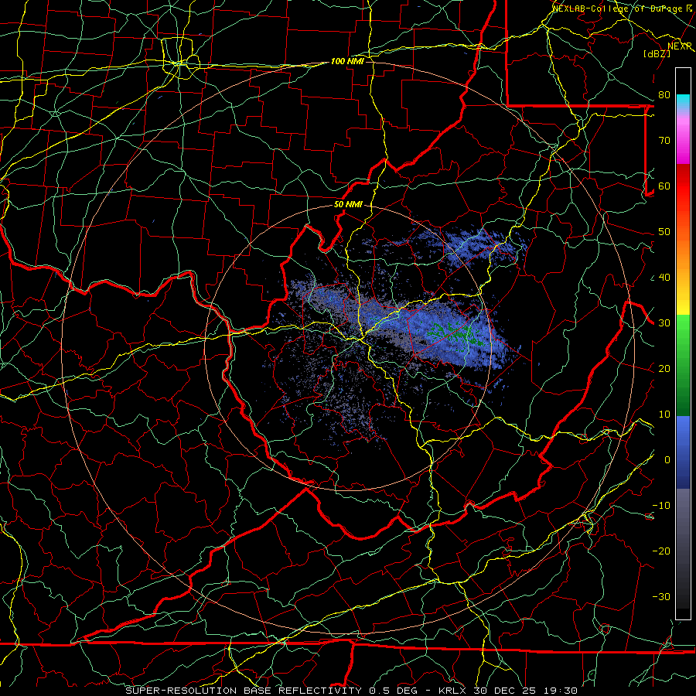Image resolution: width=696 pixels, height=696 pixels.
Task: Click the 30 value on dBZ scale
Action: click(x=664, y=323)
